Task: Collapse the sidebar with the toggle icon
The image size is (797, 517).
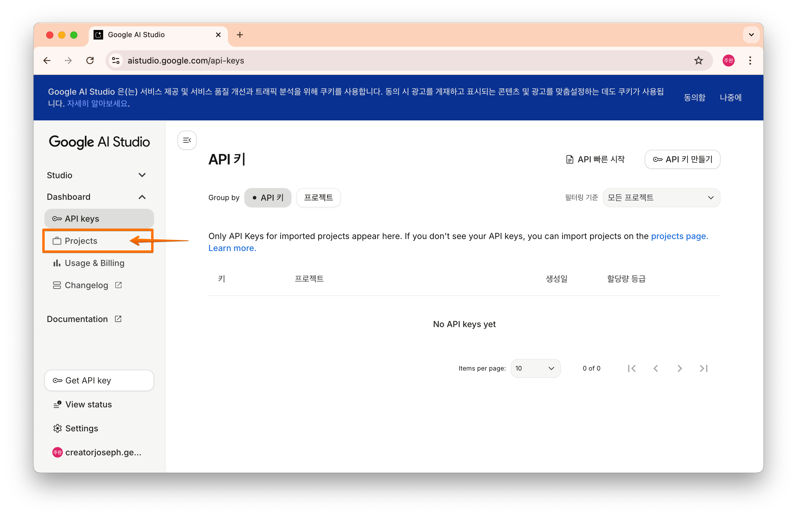Action: (x=187, y=140)
